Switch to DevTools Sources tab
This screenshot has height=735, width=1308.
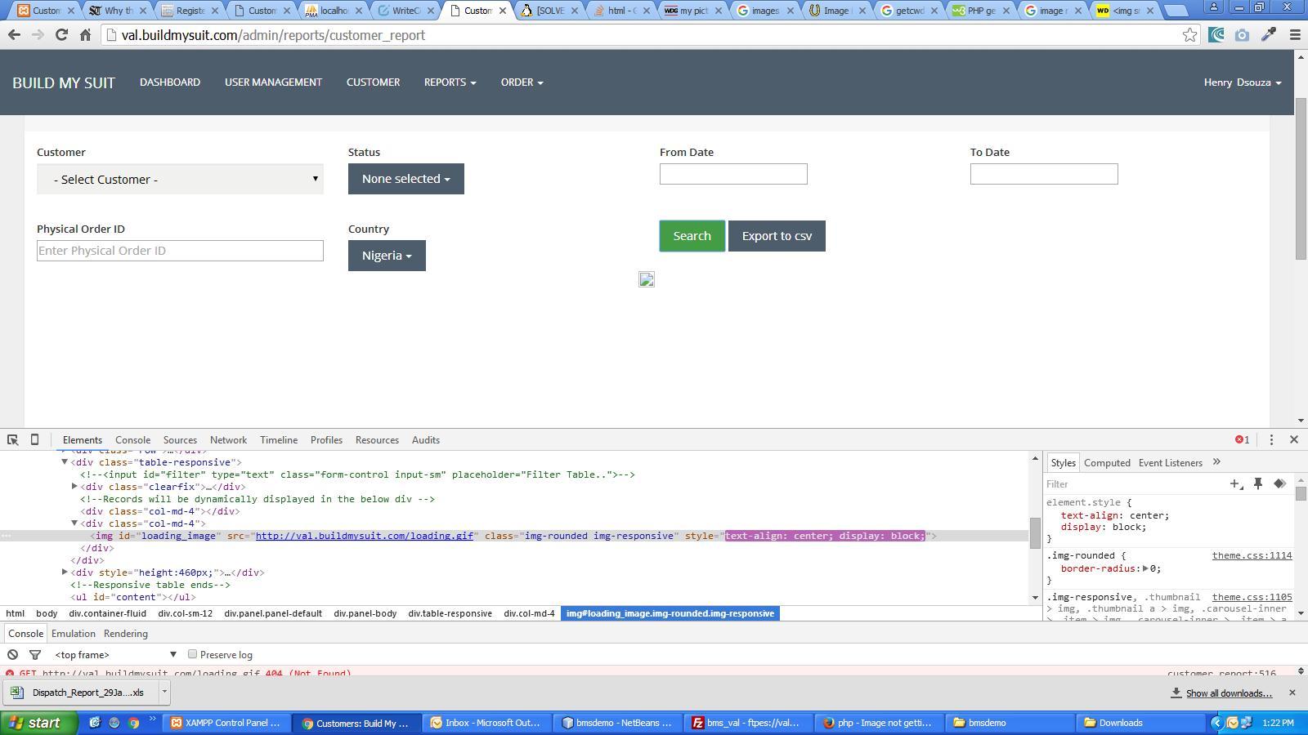[180, 439]
